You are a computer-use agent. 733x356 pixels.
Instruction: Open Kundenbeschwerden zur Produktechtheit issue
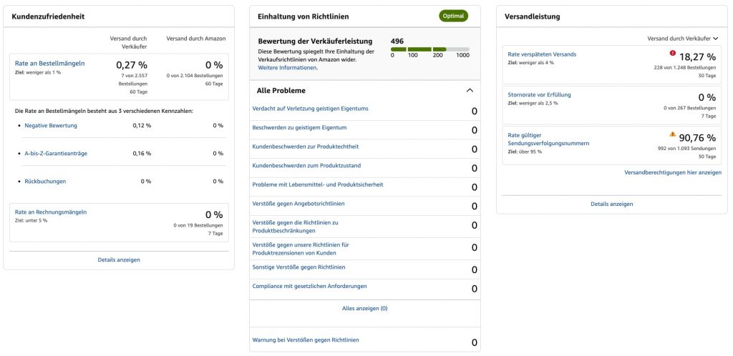click(x=307, y=147)
